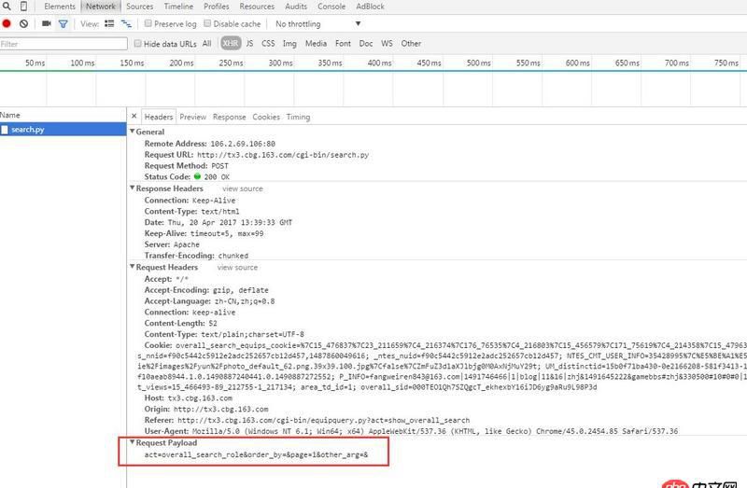Open the Audits panel tab
This screenshot has height=488, width=747.
296,7
